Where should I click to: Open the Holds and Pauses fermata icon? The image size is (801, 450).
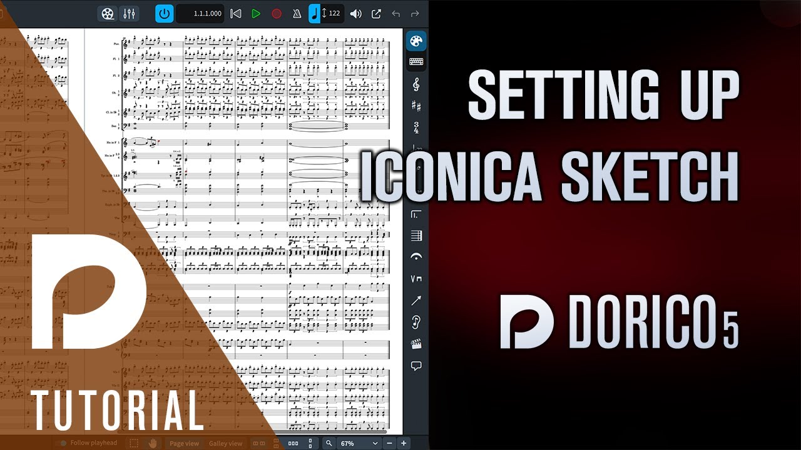click(416, 257)
